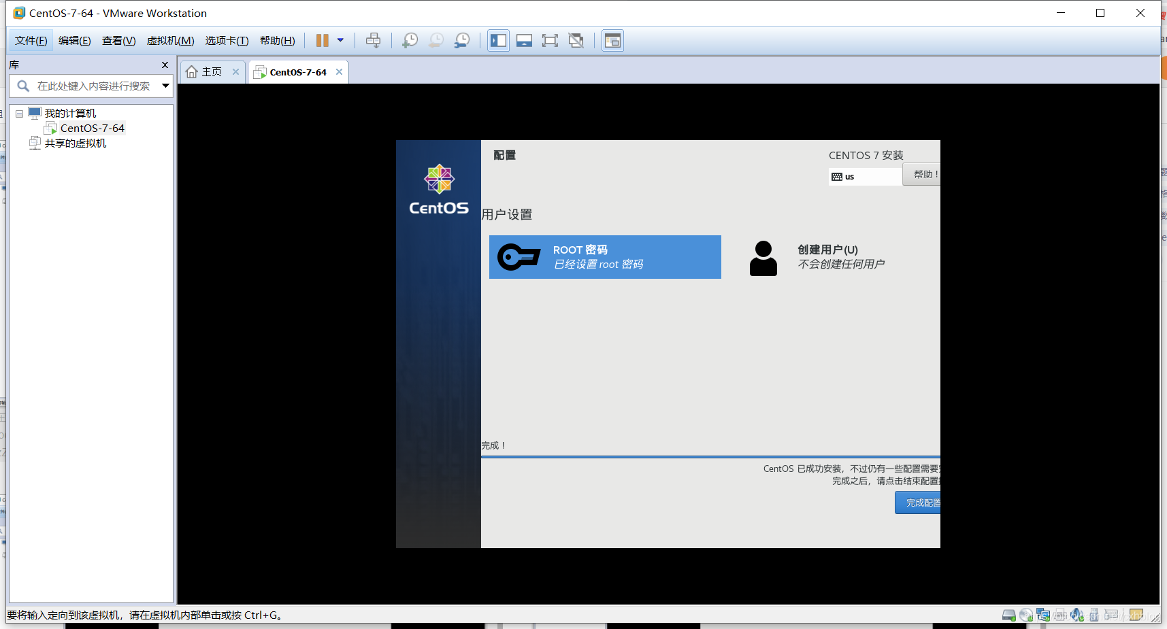Collapse the 我的计算机 tree node
Screen dimensions: 1167x629
(x=19, y=114)
